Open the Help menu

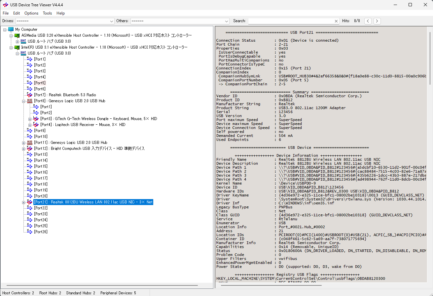(x=60, y=13)
